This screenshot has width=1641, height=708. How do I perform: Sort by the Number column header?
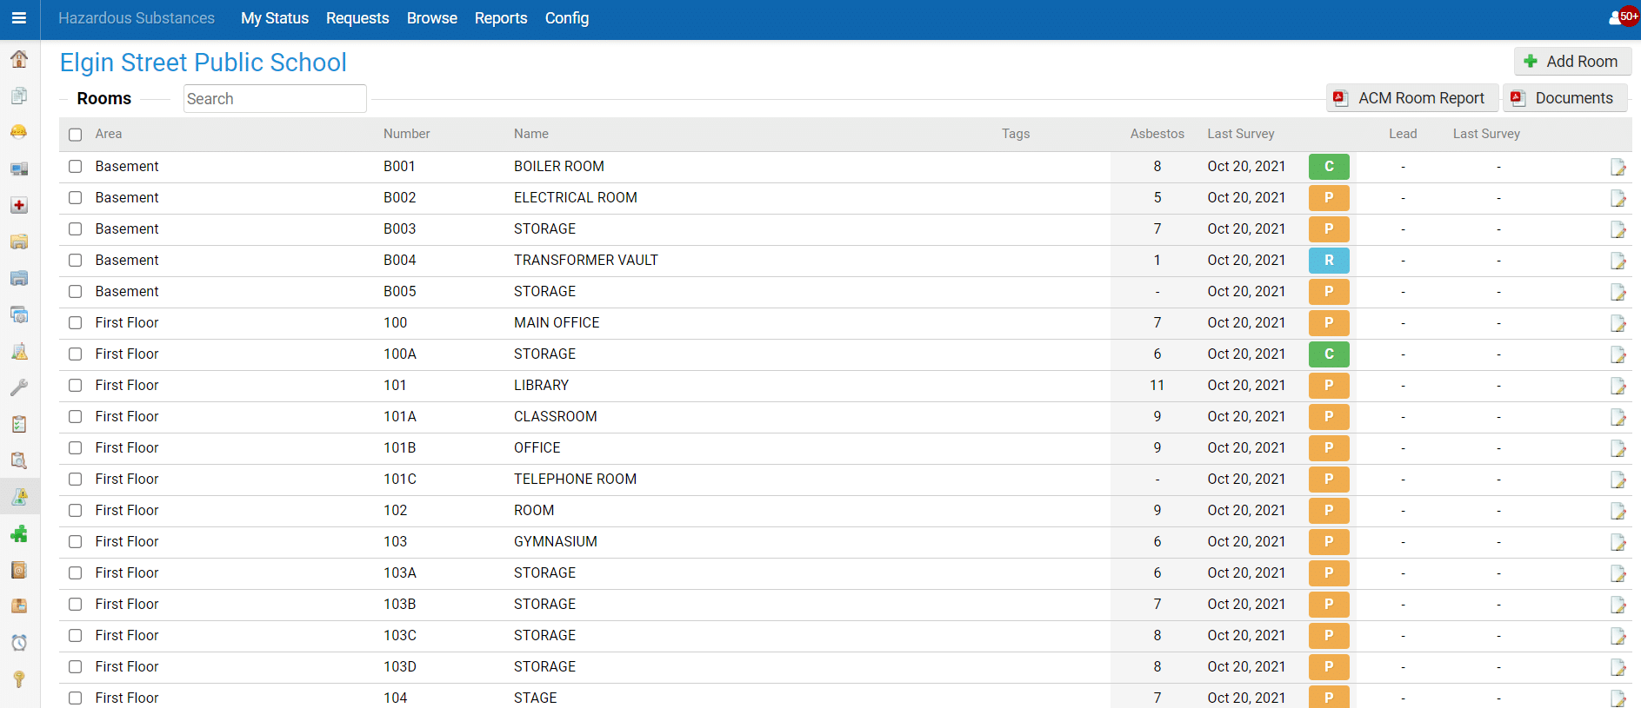pos(407,134)
